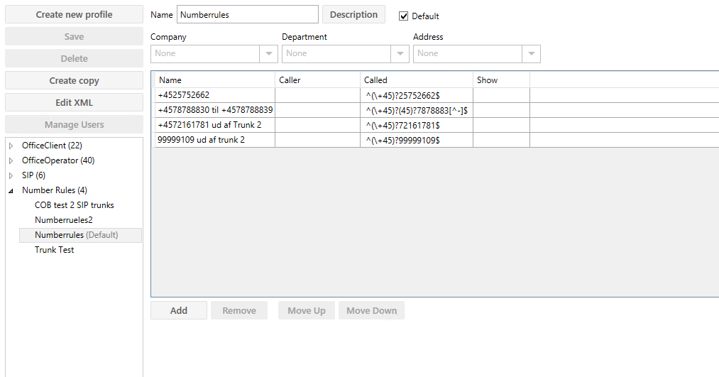Open the Department dropdown
This screenshot has height=377, width=719.
(x=400, y=54)
